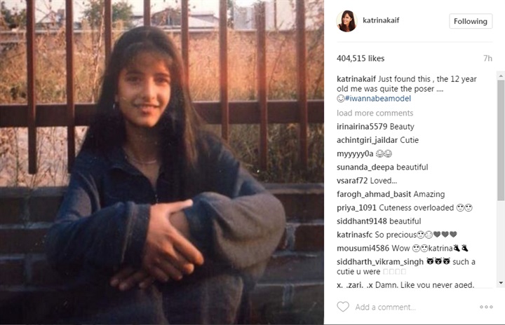Click the katrinakaif profile avatar
The image size is (505, 325).
tap(347, 21)
